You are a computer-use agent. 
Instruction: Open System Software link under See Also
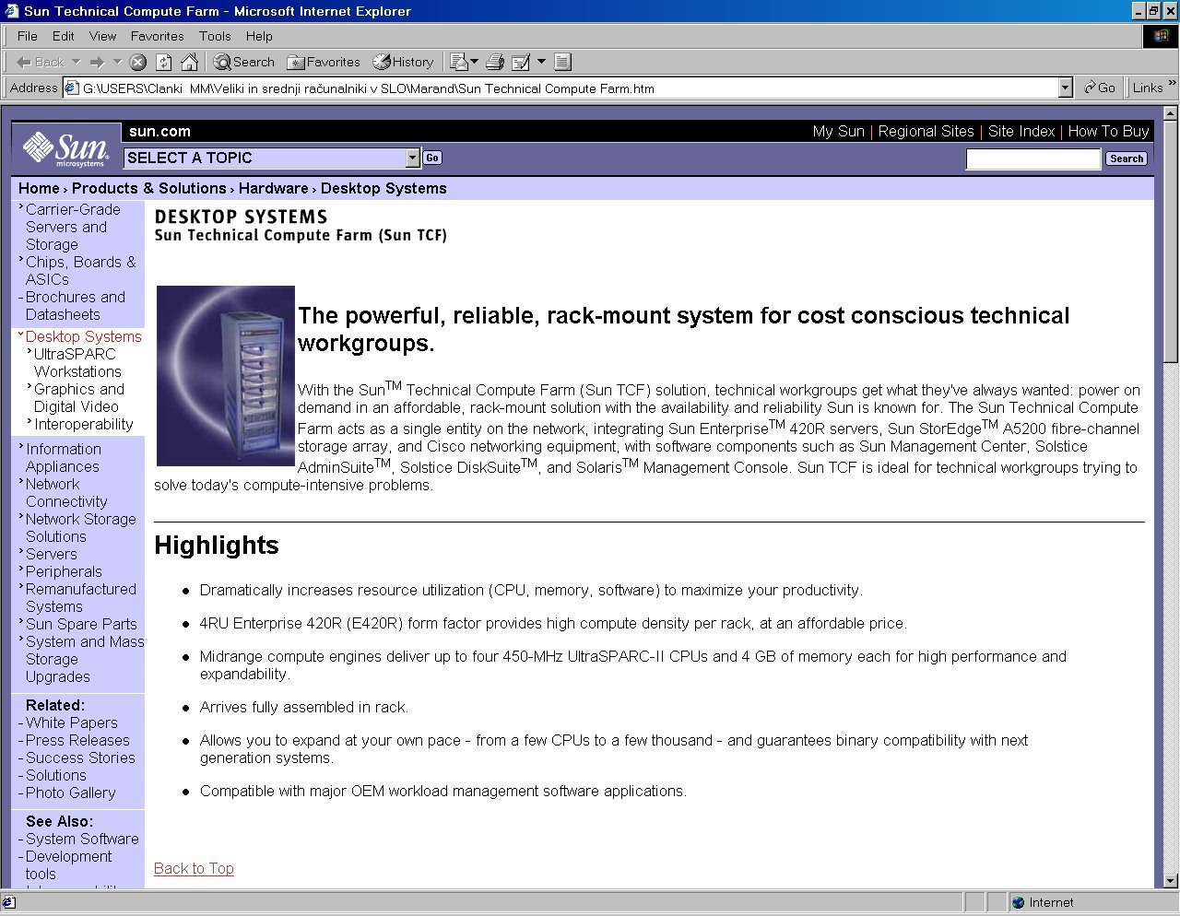[x=82, y=839]
